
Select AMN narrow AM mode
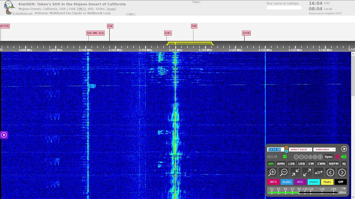281,164
